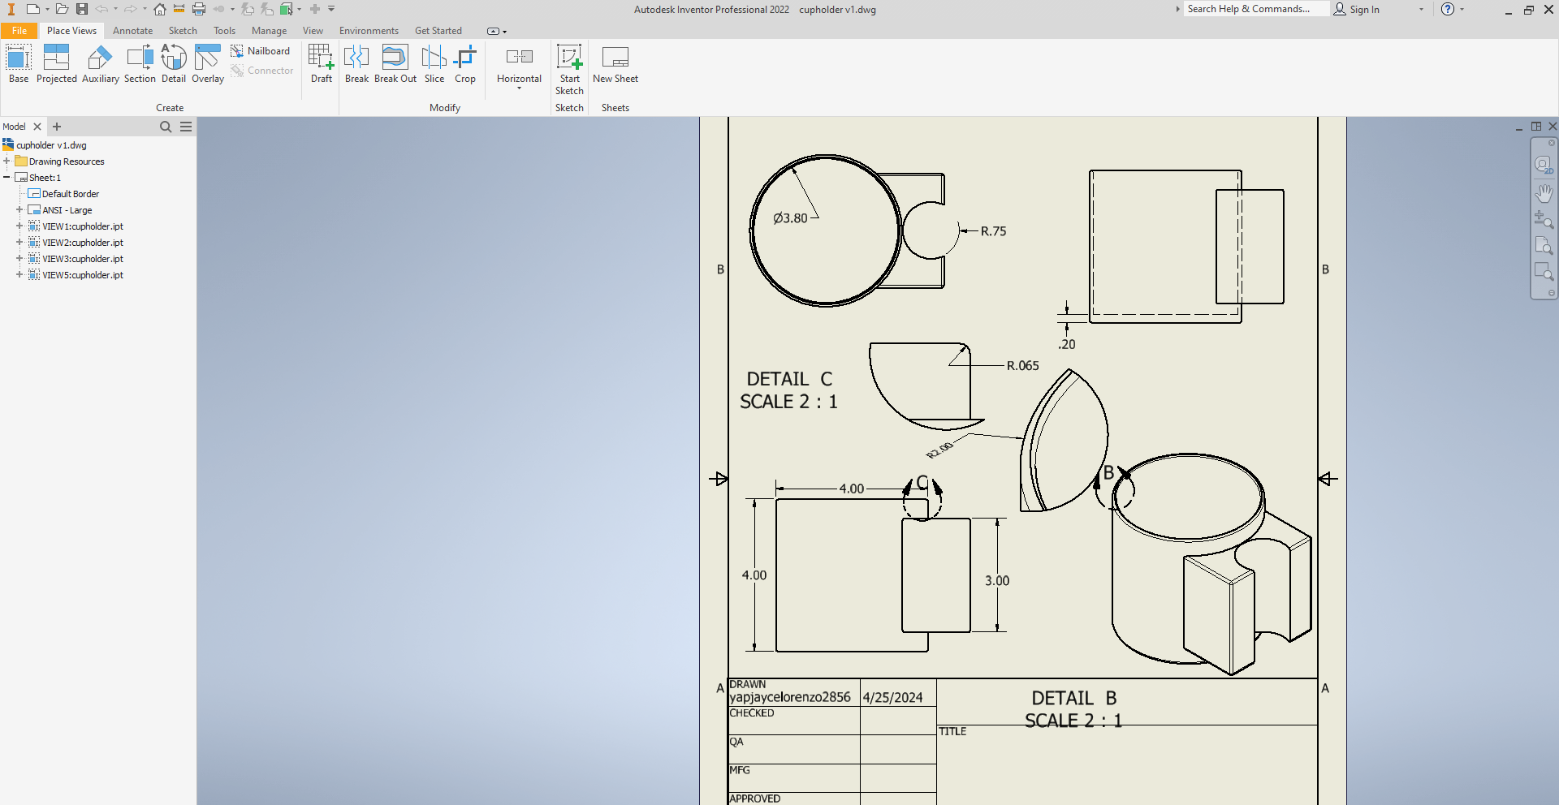
Task: Select the Break Out tool
Action: click(x=395, y=64)
